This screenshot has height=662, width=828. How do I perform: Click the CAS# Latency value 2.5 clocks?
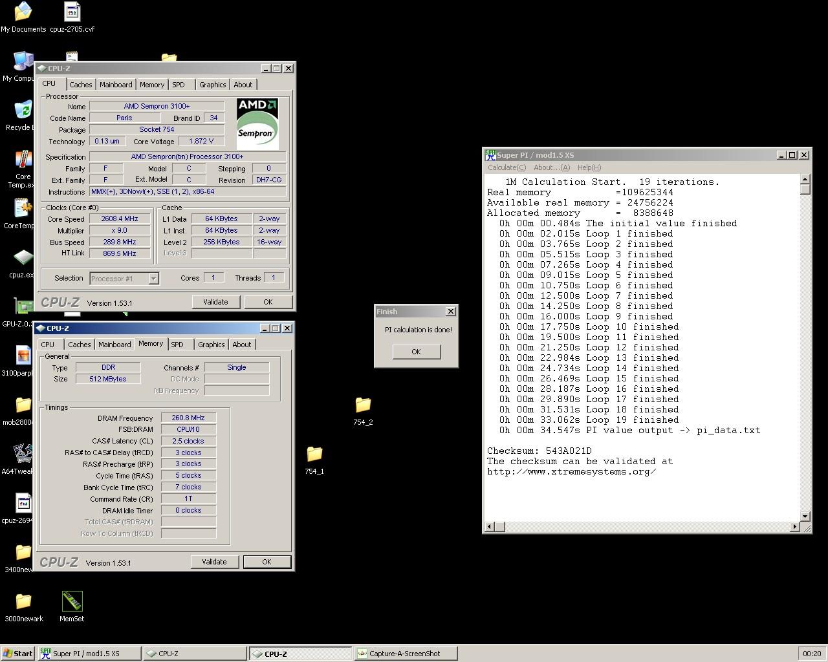pyautogui.click(x=188, y=441)
